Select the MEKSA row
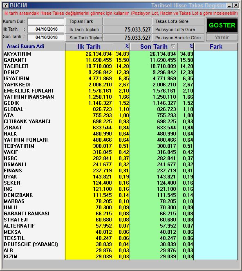Viewport: 242px width, 271px height. (x=121, y=232)
